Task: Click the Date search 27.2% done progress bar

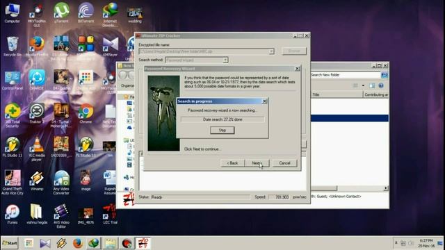Action: pos(222,119)
